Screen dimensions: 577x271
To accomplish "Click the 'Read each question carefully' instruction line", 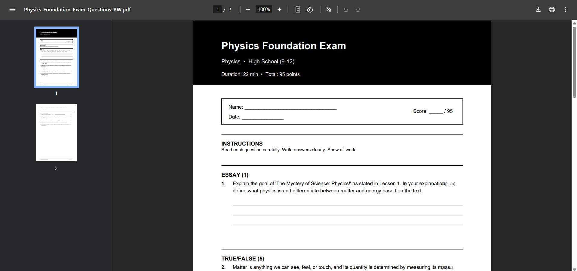I will tap(289, 150).
